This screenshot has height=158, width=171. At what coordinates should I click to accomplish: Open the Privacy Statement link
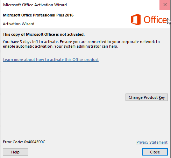[x=152, y=142]
